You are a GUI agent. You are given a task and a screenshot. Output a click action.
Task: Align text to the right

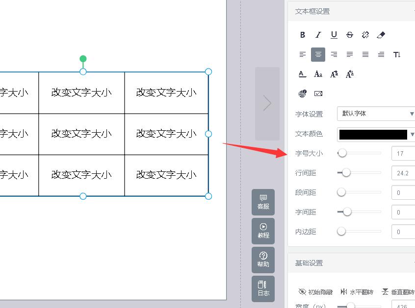tap(334, 54)
